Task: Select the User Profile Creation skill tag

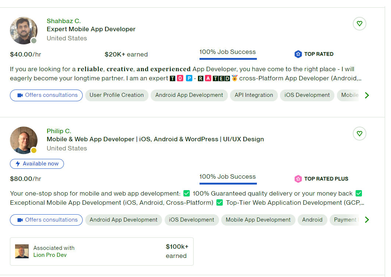Action: (116, 95)
